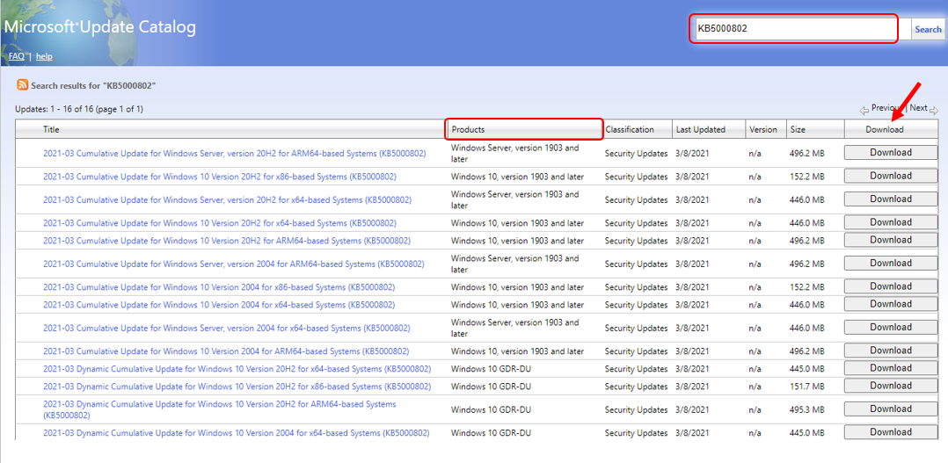
Task: Click the 'Updates: 1 - 16 of 16' text
Action: coord(78,109)
